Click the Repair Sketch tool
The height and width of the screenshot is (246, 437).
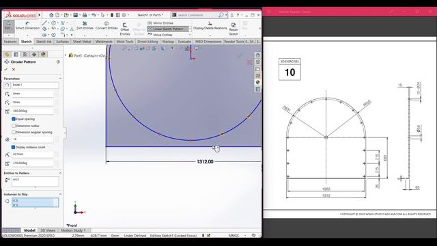(234, 29)
